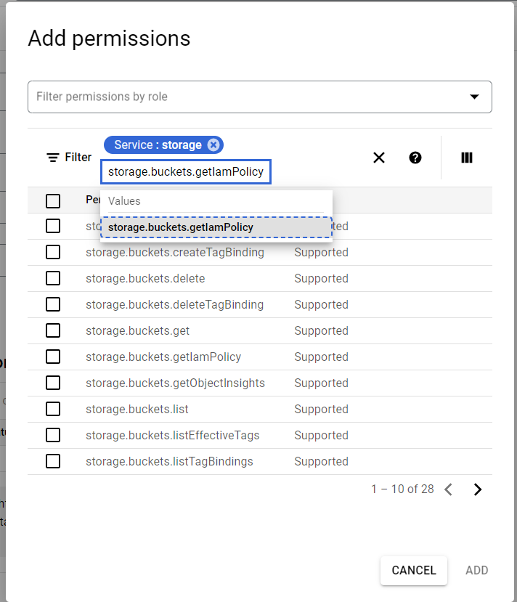Check the storage.buckets.getObjectInsights checkbox

tap(53, 383)
